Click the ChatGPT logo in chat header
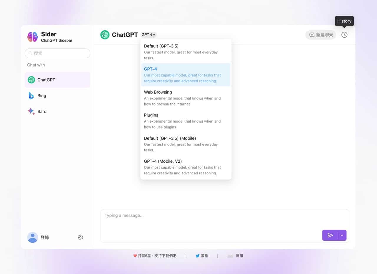 pyautogui.click(x=105, y=35)
